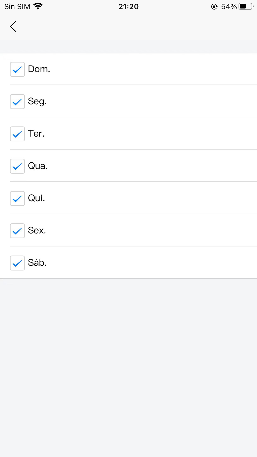Screen dimensions: 257x457
Task: Uncheck the Seg. checkbox
Action: (17, 102)
